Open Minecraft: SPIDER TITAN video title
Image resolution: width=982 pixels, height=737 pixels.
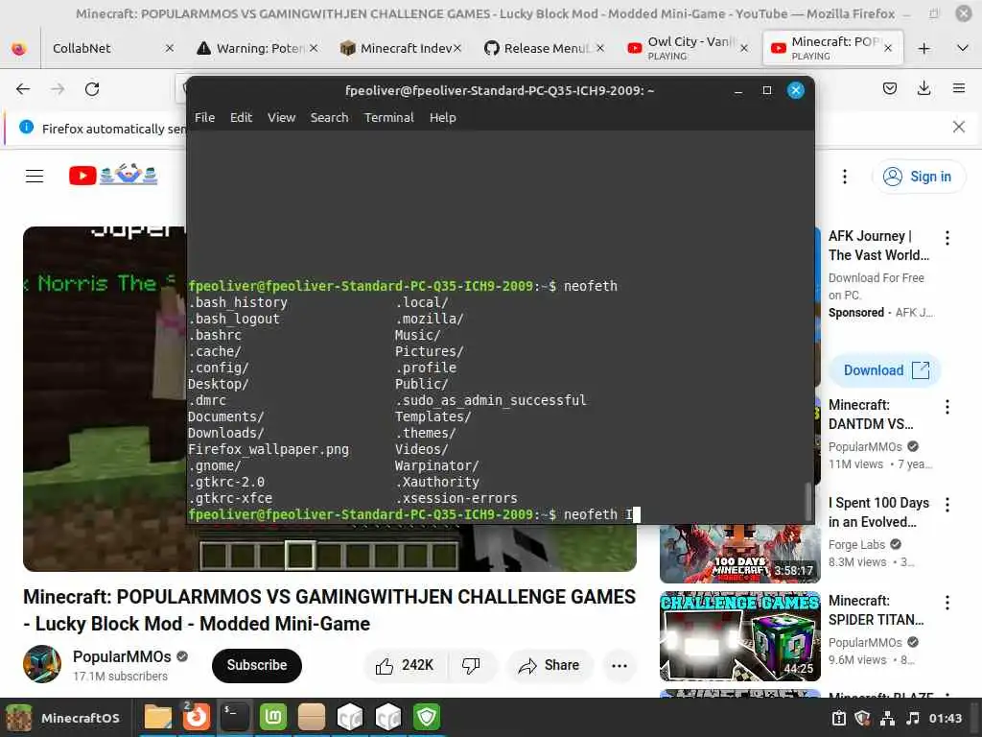pos(877,609)
